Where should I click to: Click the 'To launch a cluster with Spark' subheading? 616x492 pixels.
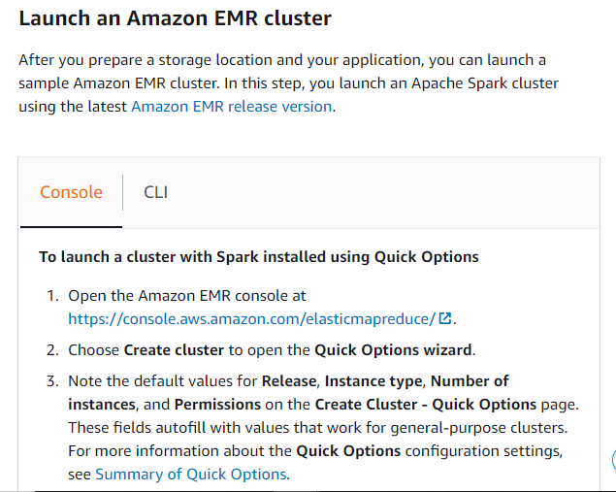(259, 257)
